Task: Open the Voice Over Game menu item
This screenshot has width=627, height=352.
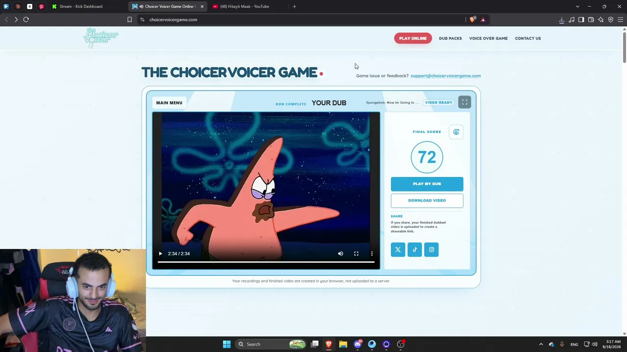Action: coord(488,38)
